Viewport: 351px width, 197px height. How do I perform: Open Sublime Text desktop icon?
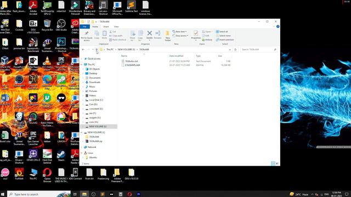(132, 7)
